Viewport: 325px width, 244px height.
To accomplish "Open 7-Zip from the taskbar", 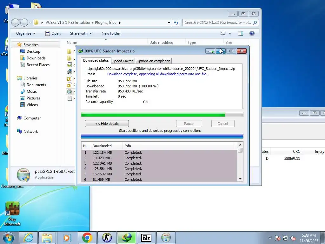I will (146, 238).
